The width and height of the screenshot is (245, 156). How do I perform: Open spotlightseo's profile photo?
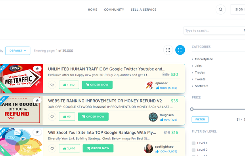click(148, 148)
